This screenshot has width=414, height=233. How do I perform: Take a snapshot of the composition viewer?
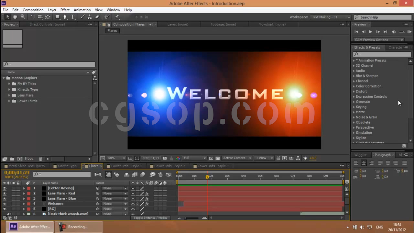coord(165,158)
